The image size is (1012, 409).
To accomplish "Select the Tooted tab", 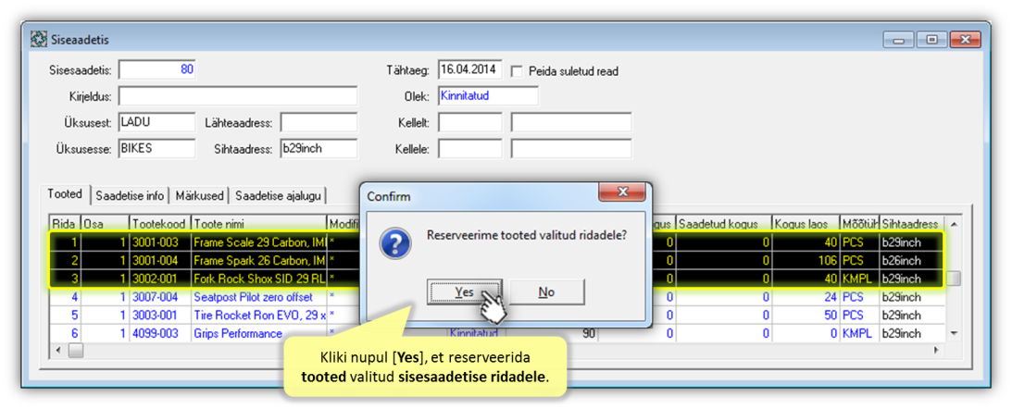I will coord(65,194).
